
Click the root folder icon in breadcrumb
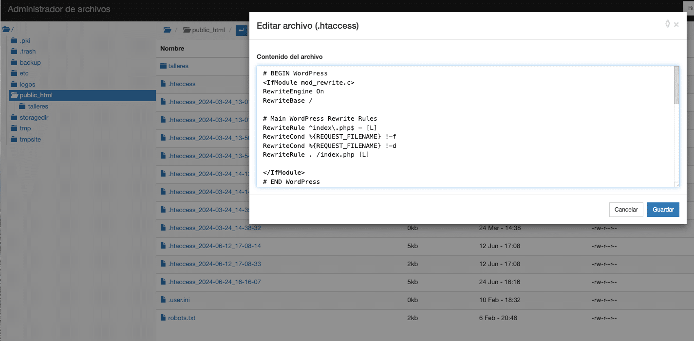168,30
